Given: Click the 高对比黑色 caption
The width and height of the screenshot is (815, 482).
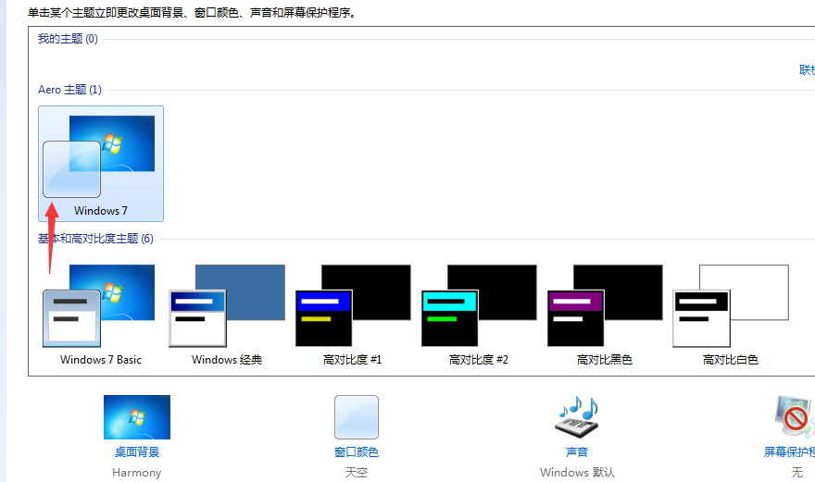Looking at the screenshot, I should pos(605,360).
